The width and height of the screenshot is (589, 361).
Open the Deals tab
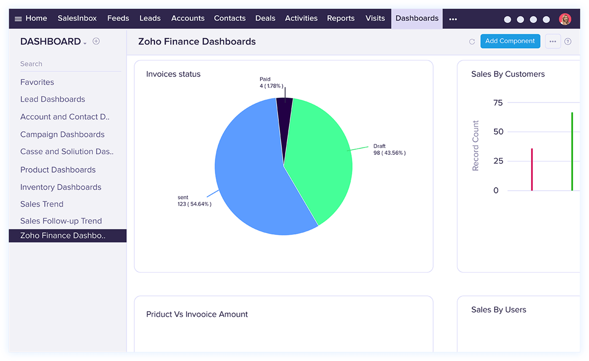pos(265,19)
